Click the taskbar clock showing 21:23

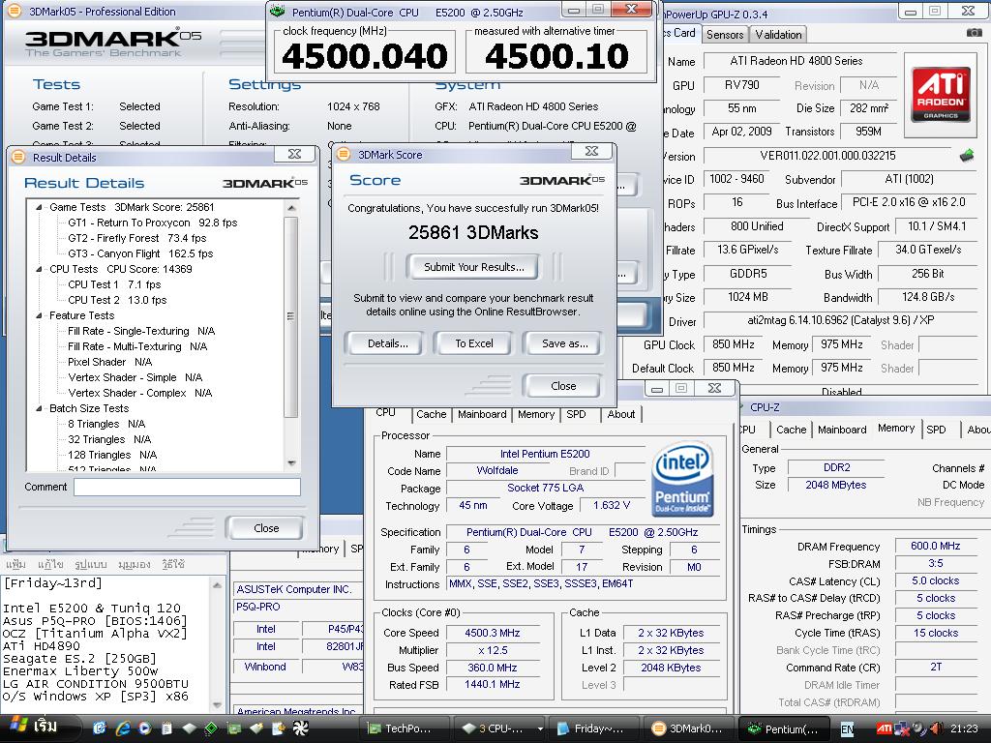pyautogui.click(x=964, y=729)
